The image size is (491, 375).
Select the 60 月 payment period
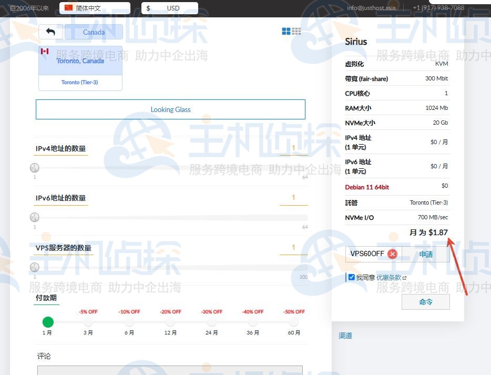point(294,322)
